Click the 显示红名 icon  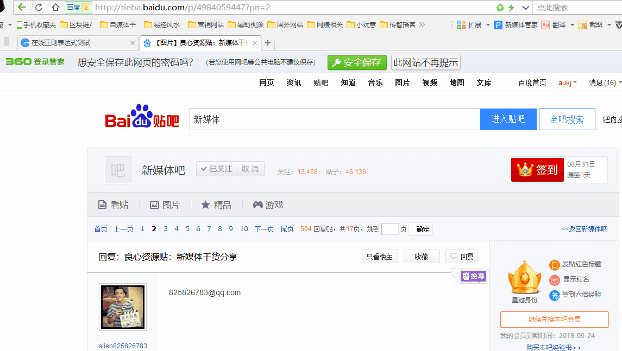[554, 280]
